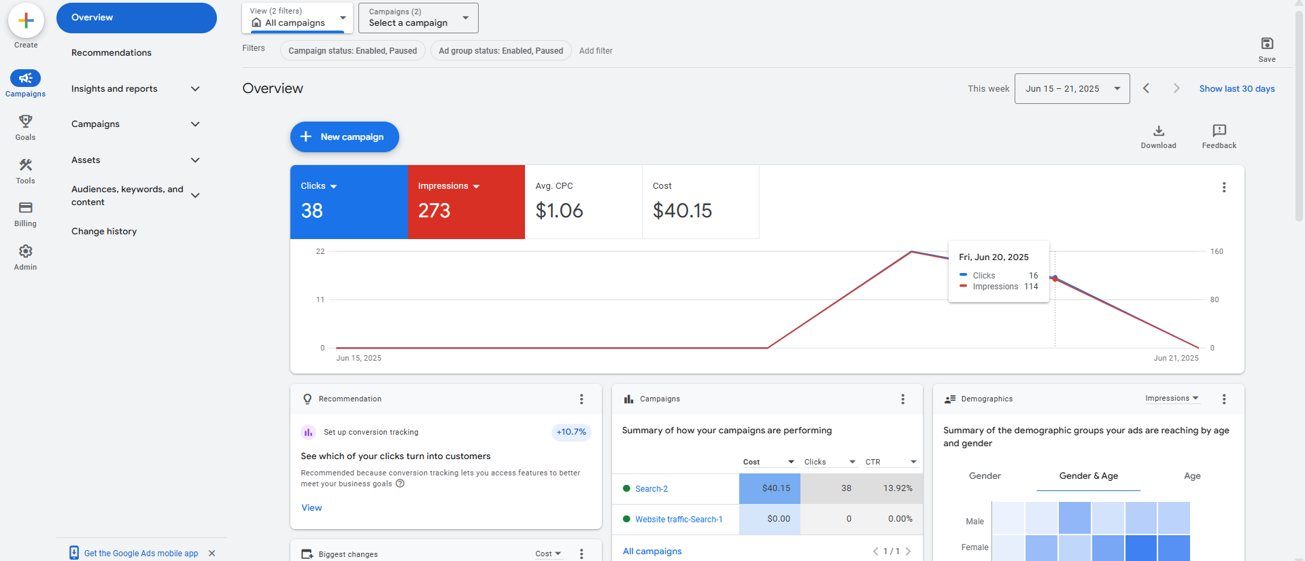Open the Search-2 campaign link
The height and width of the screenshot is (561, 1305).
pyautogui.click(x=651, y=489)
